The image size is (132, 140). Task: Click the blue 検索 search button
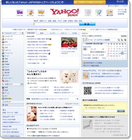click(x=87, y=24)
